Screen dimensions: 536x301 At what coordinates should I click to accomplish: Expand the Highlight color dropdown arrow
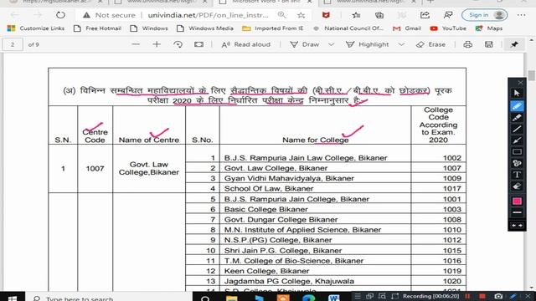402,44
